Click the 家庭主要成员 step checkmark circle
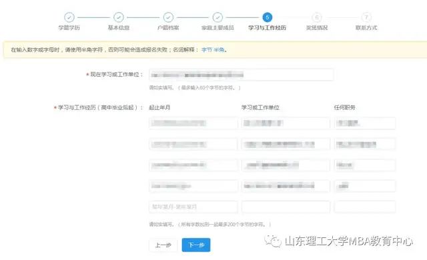 coord(218,17)
